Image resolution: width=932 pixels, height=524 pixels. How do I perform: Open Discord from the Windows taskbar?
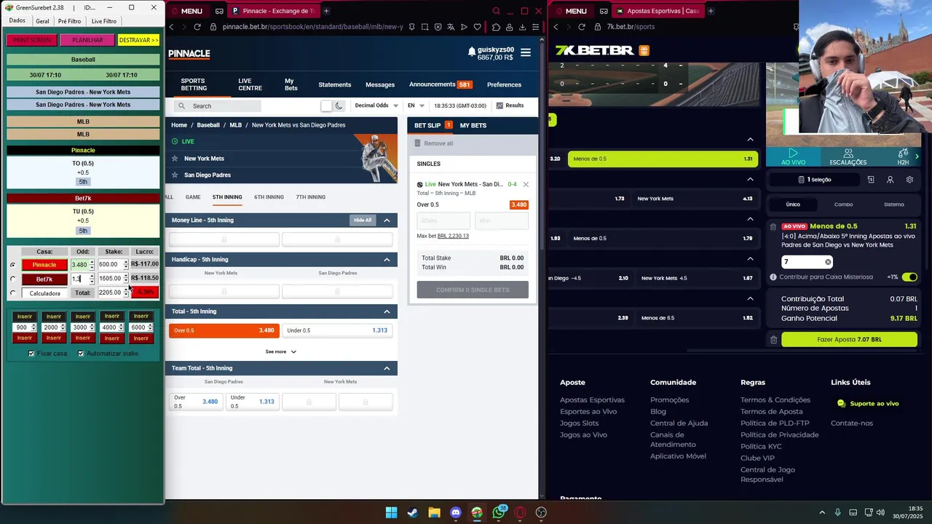456,512
